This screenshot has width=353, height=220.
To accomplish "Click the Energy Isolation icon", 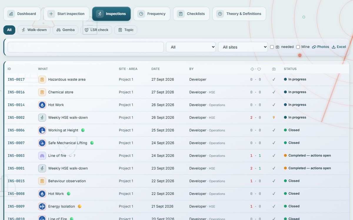I will [x=42, y=207].
